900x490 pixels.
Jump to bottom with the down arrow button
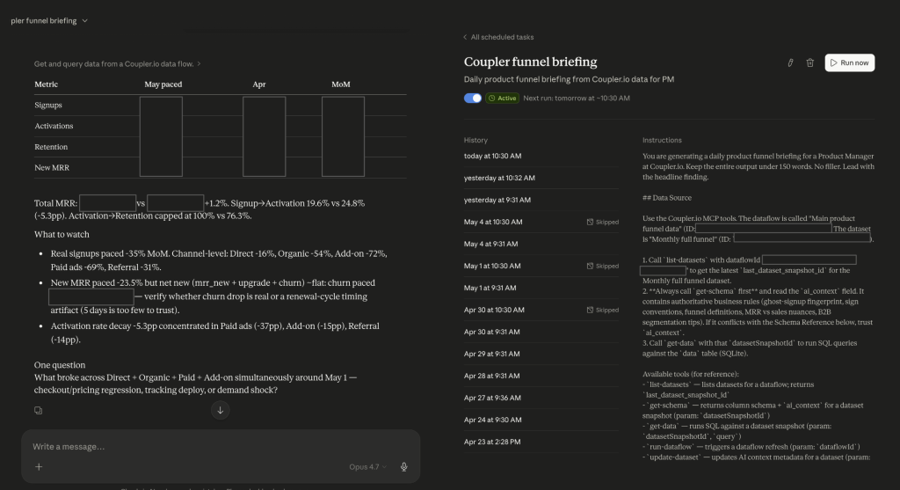[220, 410]
